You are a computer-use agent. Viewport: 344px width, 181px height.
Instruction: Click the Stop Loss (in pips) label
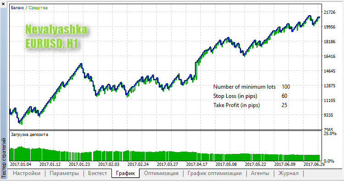coord(235,96)
